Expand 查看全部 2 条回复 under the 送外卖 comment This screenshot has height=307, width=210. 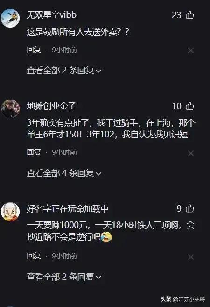click(x=64, y=70)
